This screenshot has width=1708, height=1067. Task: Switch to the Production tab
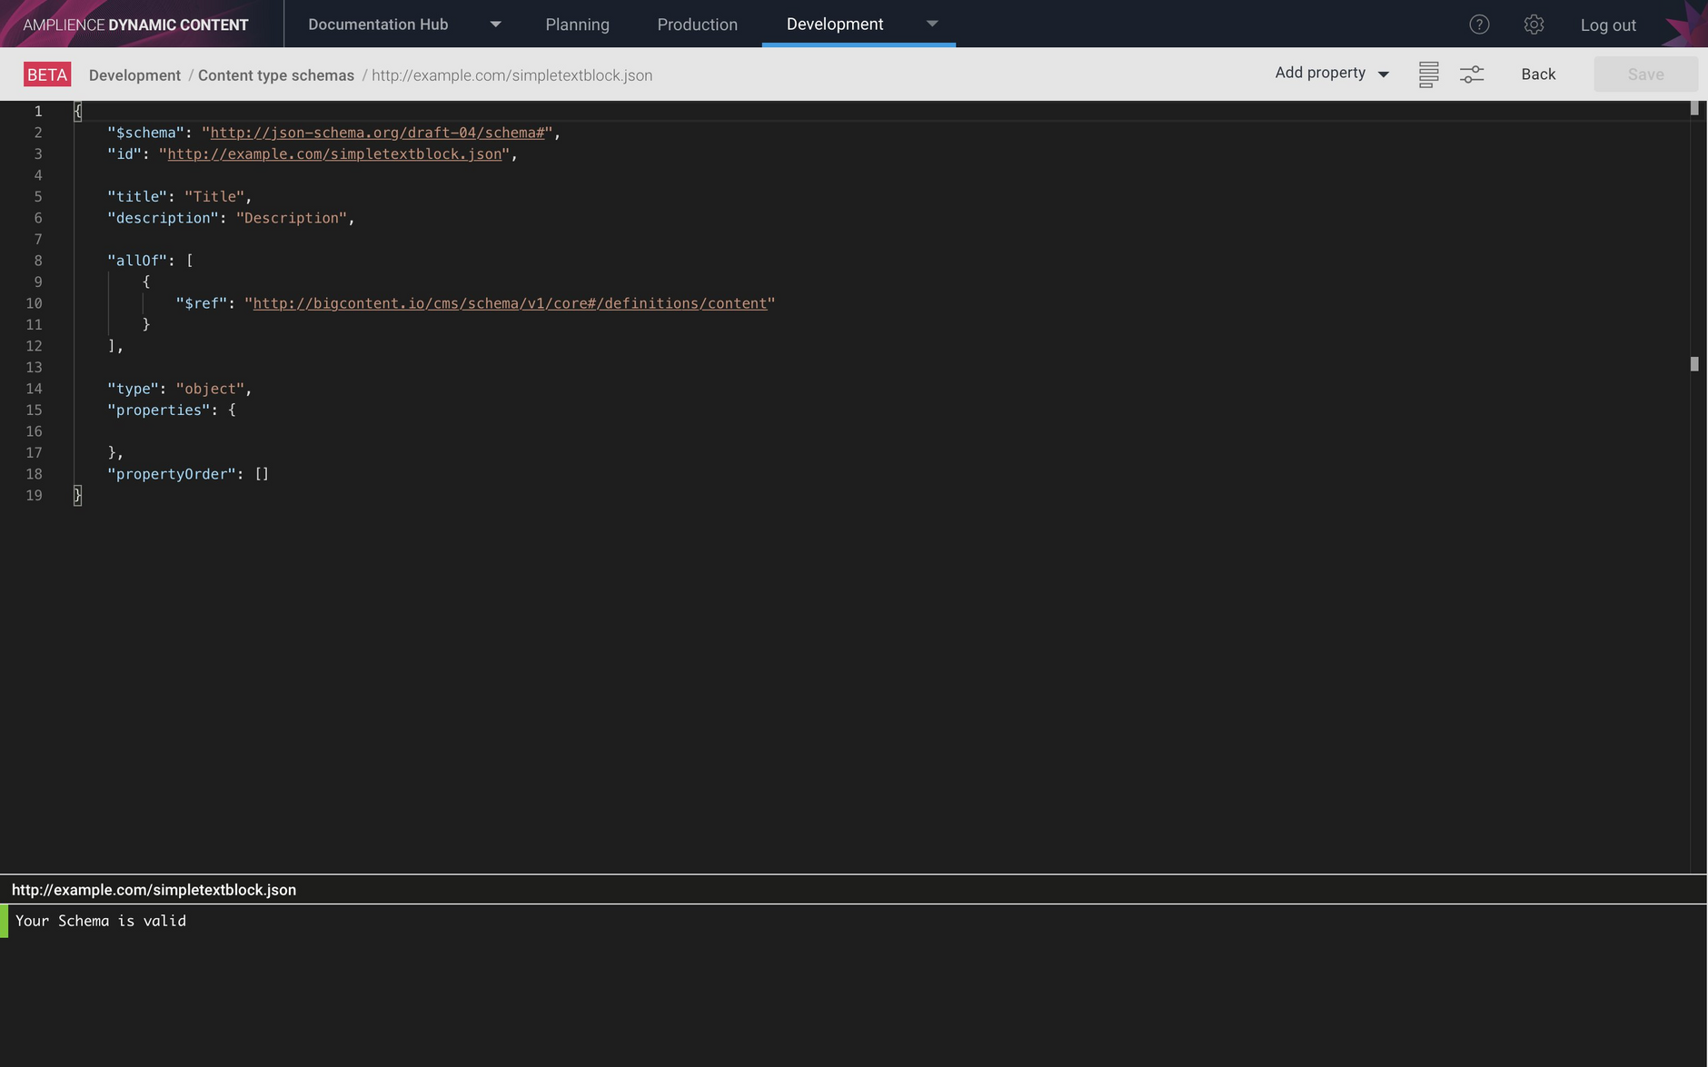pyautogui.click(x=697, y=25)
